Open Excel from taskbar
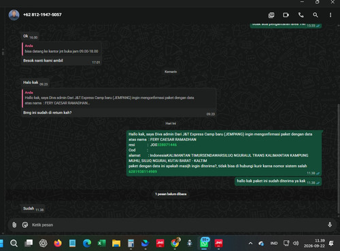340x251 pixels. 101,244
